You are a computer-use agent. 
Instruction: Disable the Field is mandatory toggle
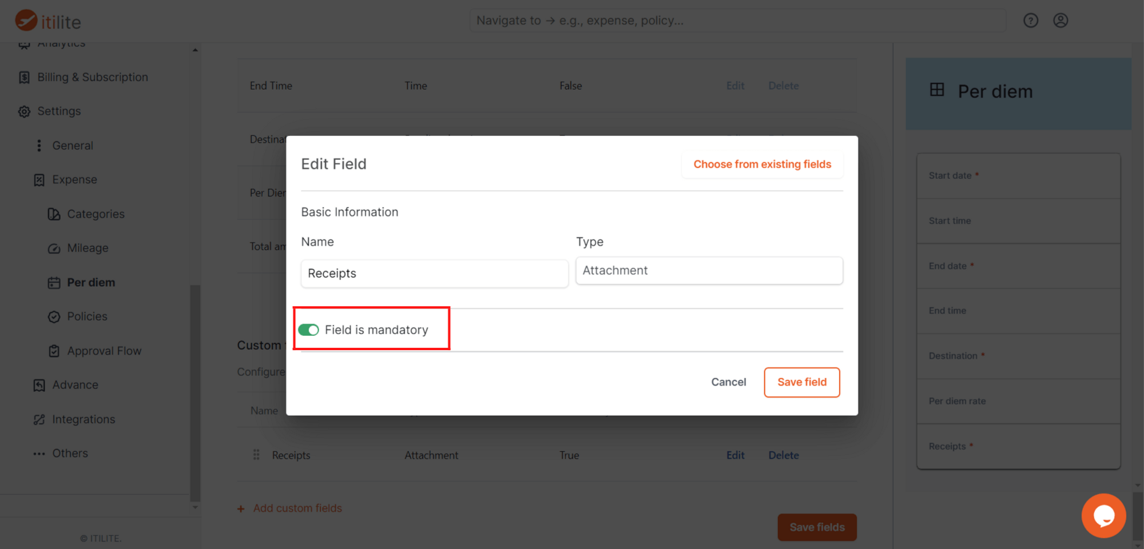click(x=308, y=330)
